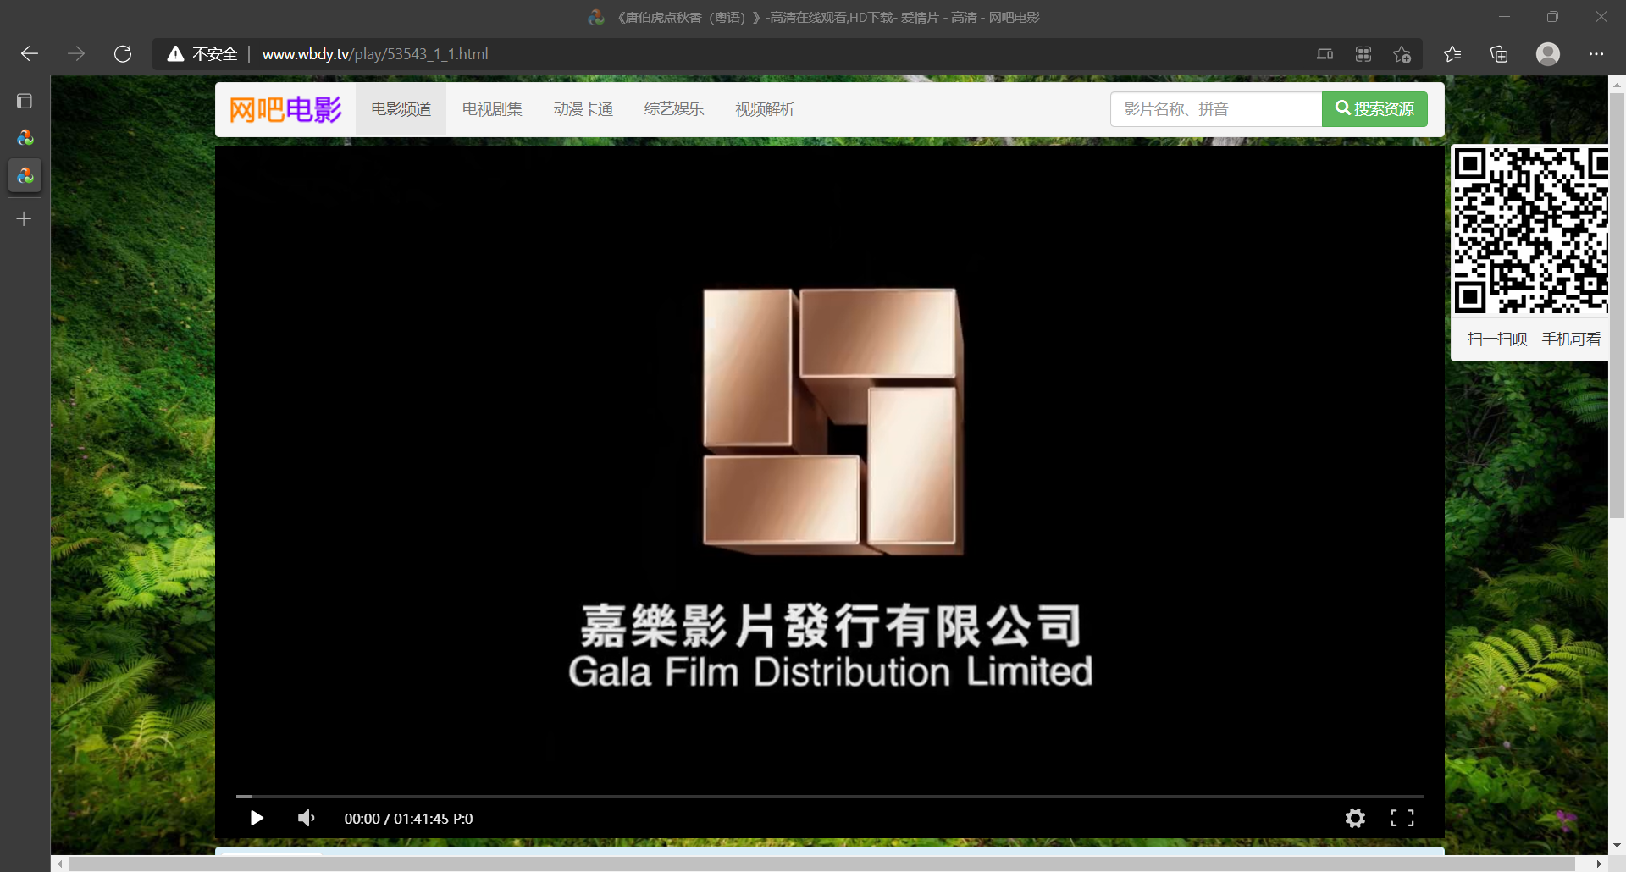Click scroll left arrow on horizontal scrollbar

59,864
